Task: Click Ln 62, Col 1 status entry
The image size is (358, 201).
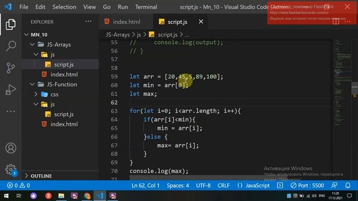Action: (x=145, y=185)
